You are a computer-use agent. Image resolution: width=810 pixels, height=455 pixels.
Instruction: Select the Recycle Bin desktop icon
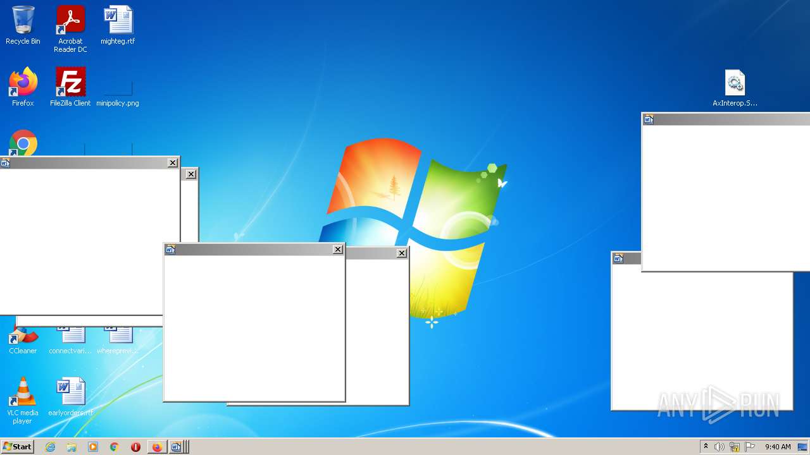pyautogui.click(x=23, y=25)
